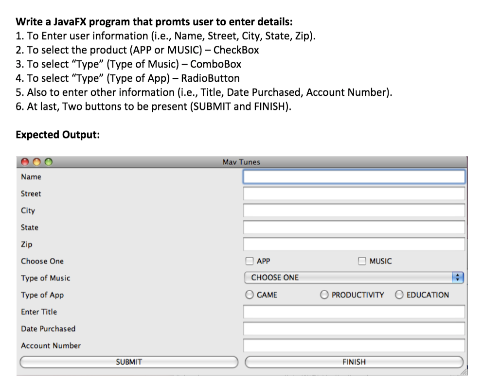Screen dimensions: 500x391
Task: Click the combo box stepper arrows
Action: pos(458,278)
